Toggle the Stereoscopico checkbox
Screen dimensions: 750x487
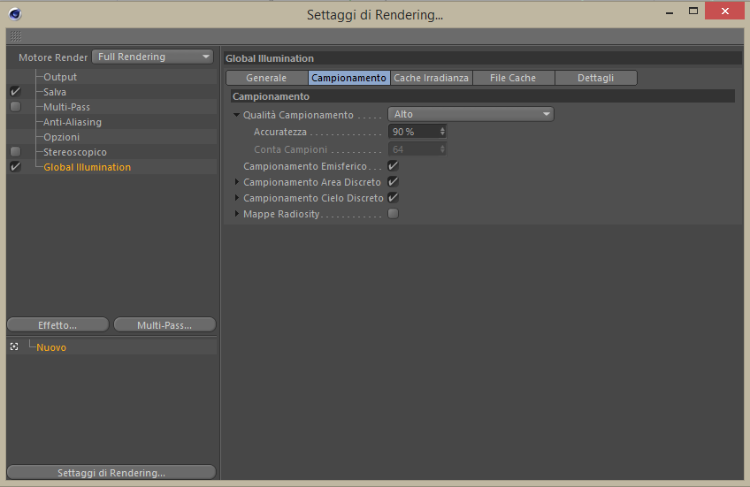(x=15, y=152)
